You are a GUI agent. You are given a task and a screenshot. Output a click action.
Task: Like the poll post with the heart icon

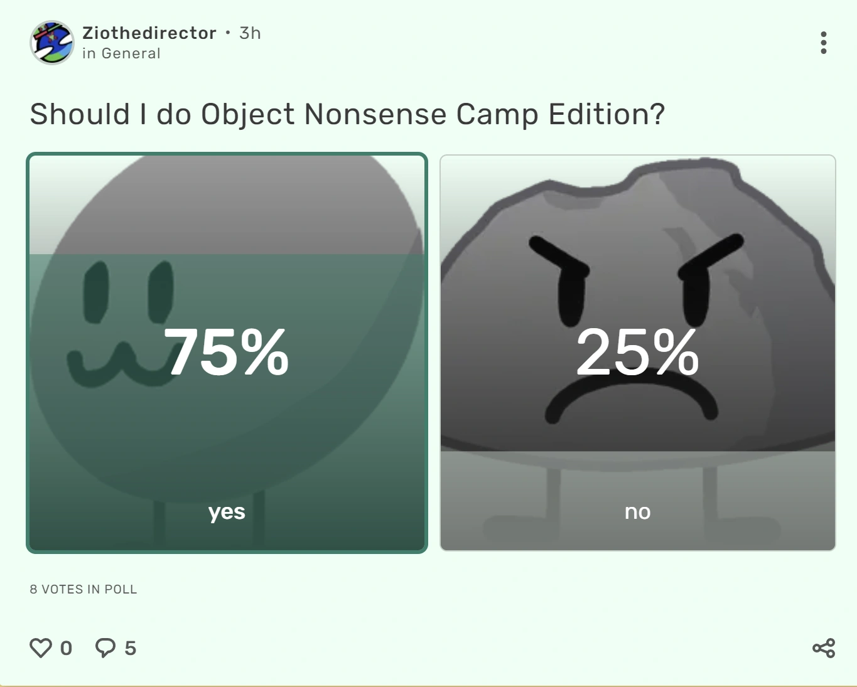(x=41, y=647)
